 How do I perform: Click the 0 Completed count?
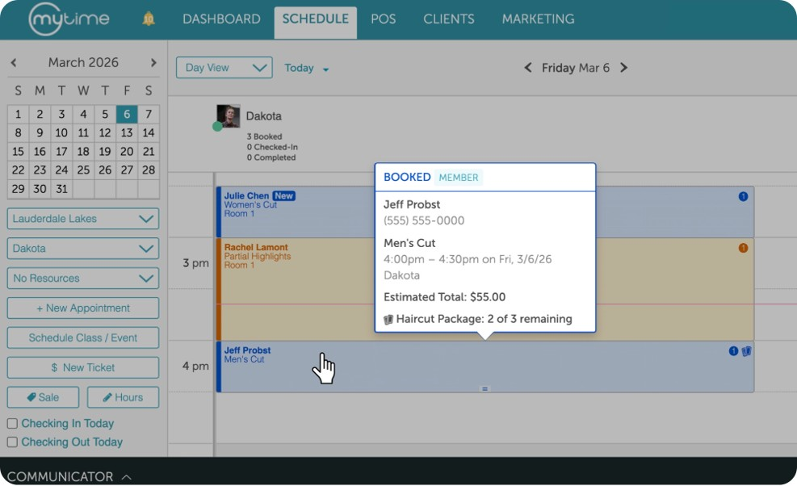(271, 157)
